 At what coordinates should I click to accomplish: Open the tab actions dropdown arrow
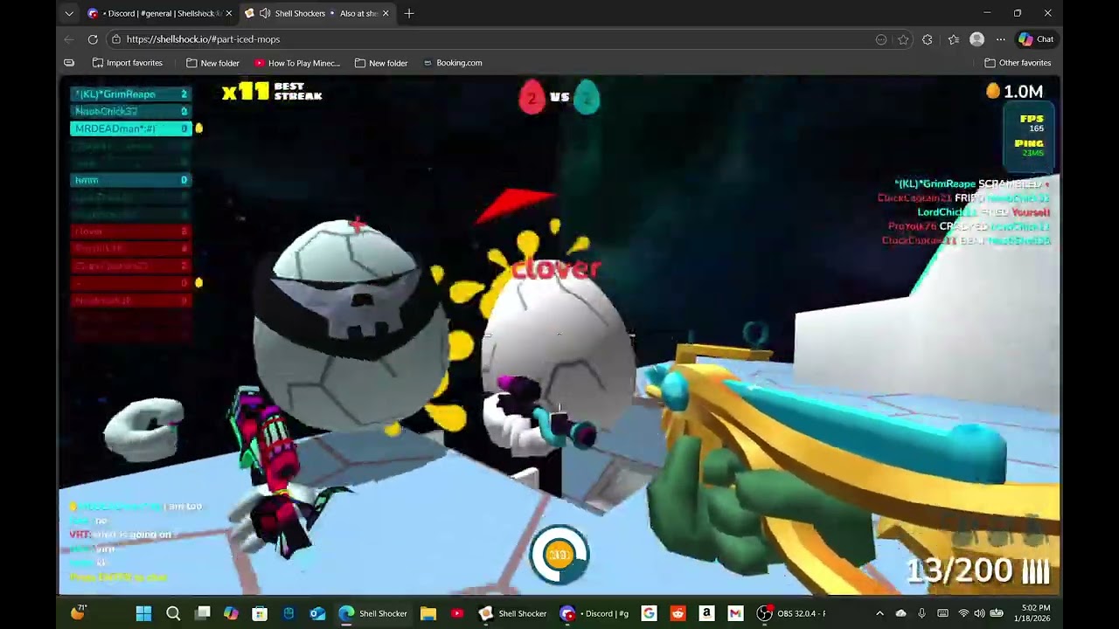pos(69,13)
